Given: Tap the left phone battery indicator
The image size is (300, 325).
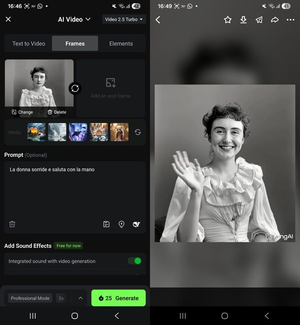Looking at the screenshot, I should pyautogui.click(x=136, y=6).
